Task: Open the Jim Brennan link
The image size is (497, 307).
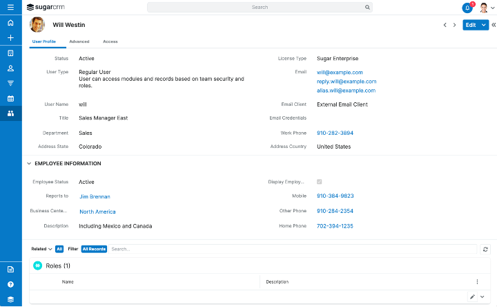Action: (x=95, y=197)
